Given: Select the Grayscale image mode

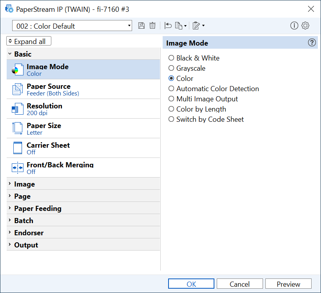Looking at the screenshot, I should pos(171,68).
